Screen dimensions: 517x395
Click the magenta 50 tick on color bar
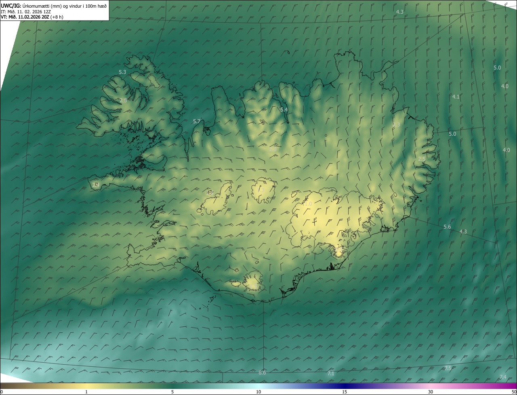coord(514,391)
